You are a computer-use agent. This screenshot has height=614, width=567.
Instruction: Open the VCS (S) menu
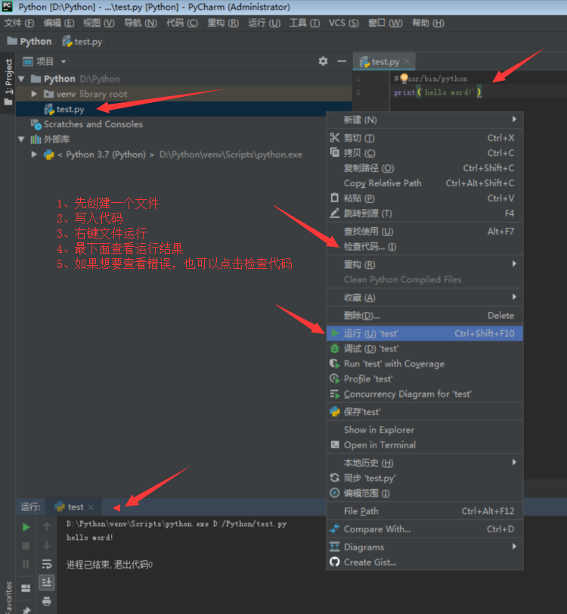tap(343, 23)
